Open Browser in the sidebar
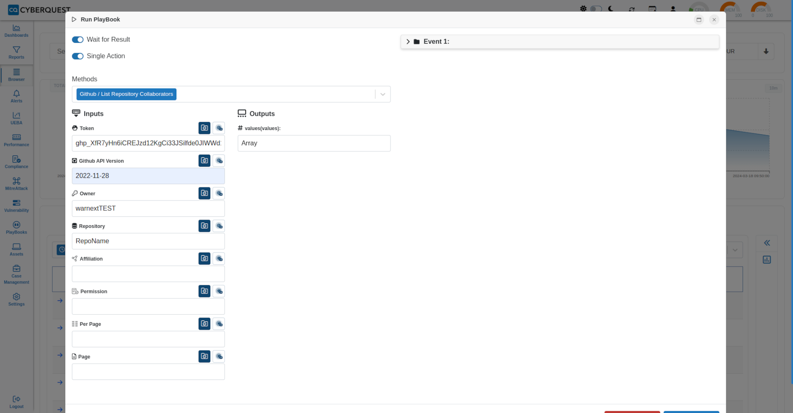This screenshot has width=793, height=413. [x=16, y=75]
